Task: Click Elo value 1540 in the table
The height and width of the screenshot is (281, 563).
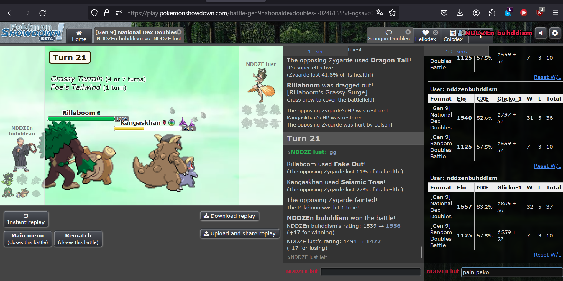Action: 464,118
